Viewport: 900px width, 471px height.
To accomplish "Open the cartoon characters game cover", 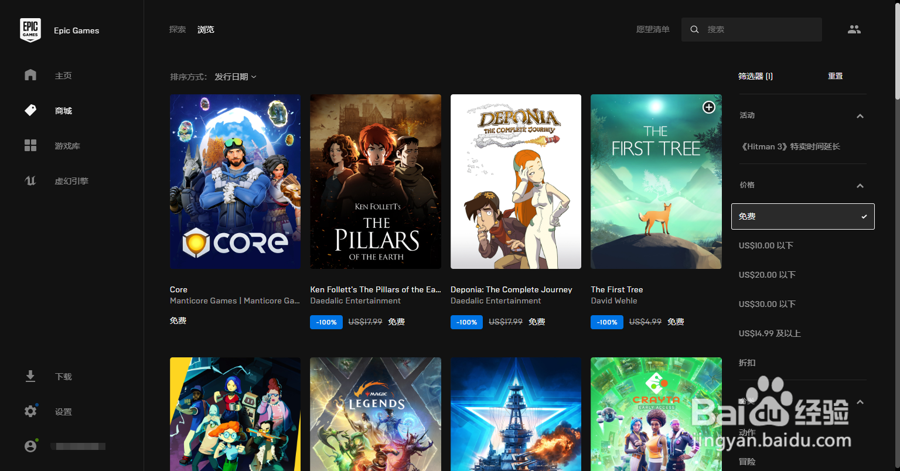I will pyautogui.click(x=235, y=414).
